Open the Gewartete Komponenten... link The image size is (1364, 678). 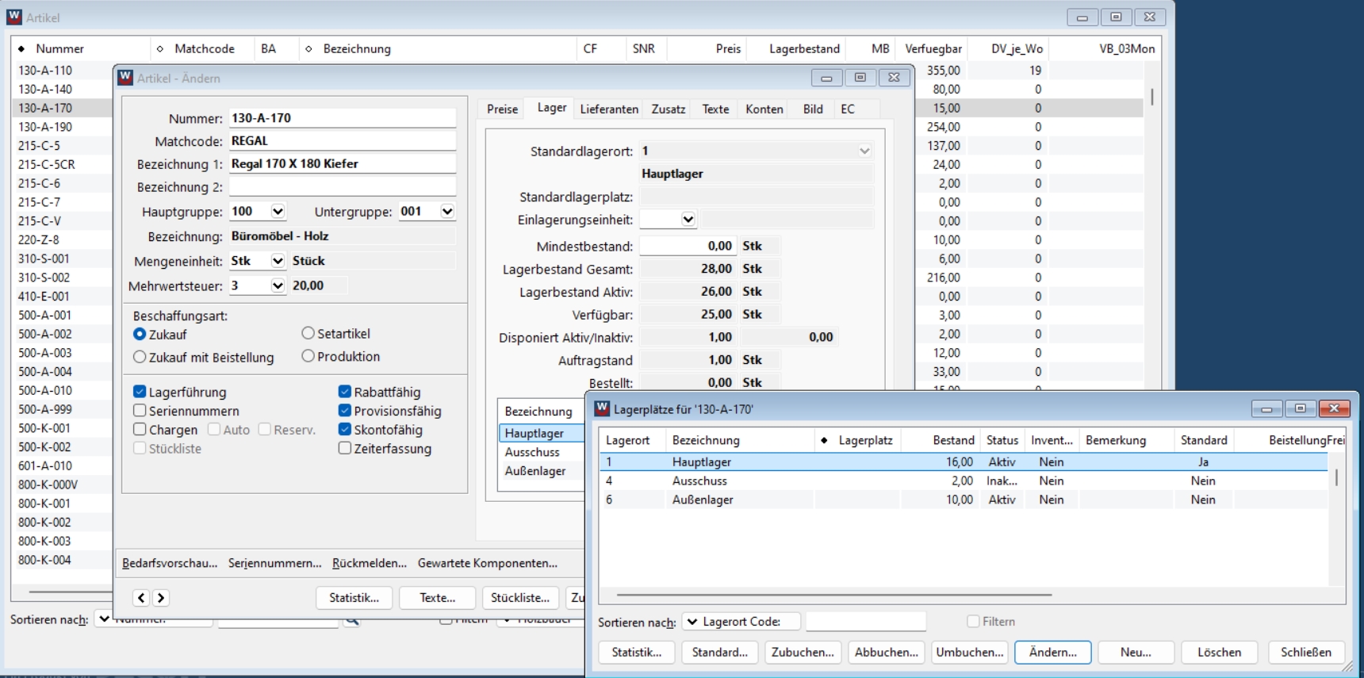[x=488, y=563]
